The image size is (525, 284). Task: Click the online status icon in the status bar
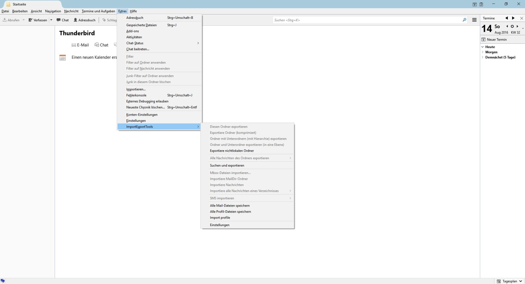pyautogui.click(x=3, y=281)
